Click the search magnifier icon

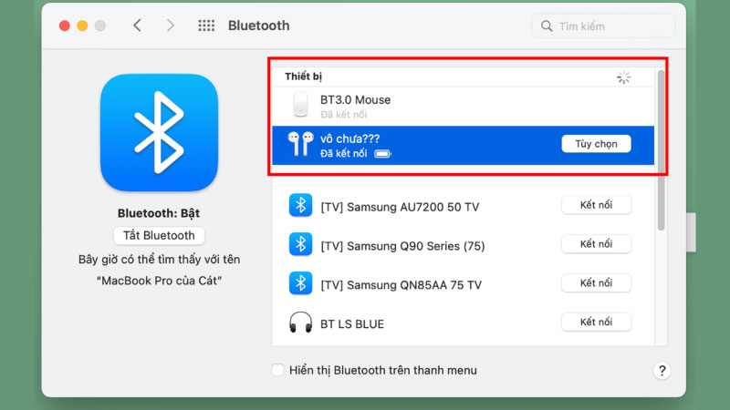coord(547,26)
